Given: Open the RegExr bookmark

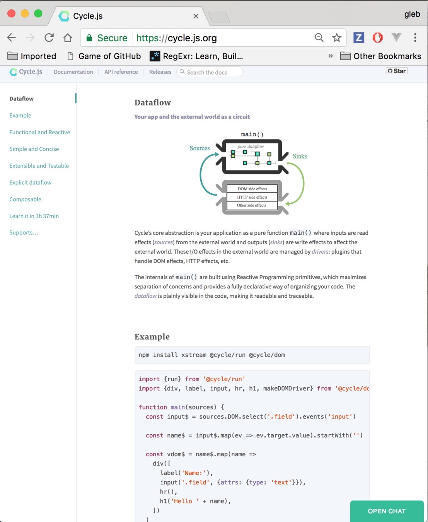Looking at the screenshot, I should (x=196, y=56).
